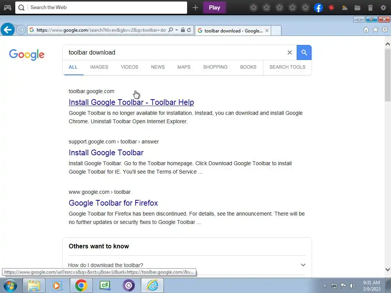
Task: Click the browser Home icon
Action: 366,30
